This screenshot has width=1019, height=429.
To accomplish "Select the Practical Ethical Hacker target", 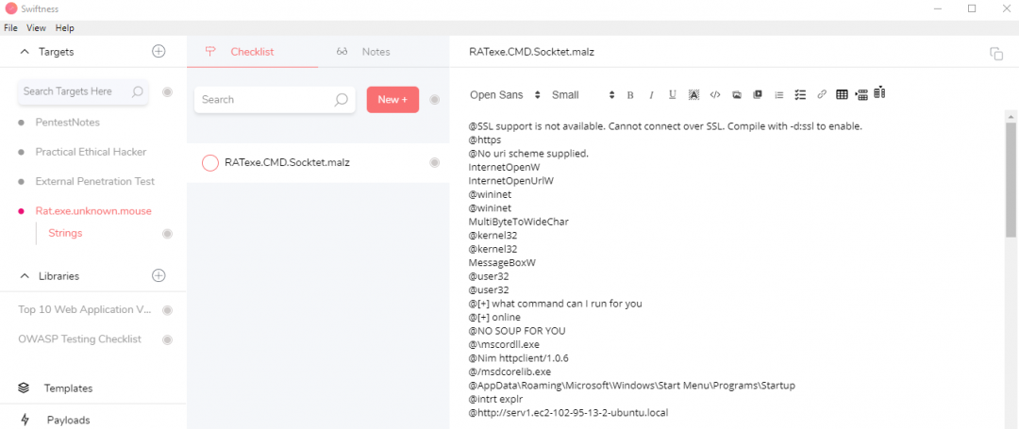I will pyautogui.click(x=91, y=152).
